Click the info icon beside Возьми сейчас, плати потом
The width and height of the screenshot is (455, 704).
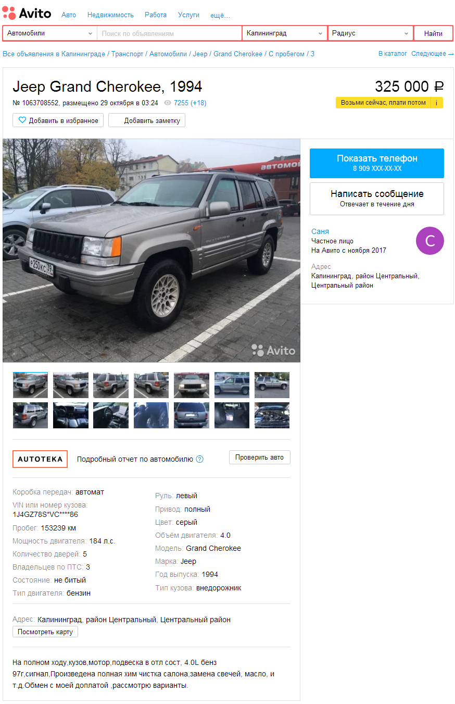click(x=436, y=103)
